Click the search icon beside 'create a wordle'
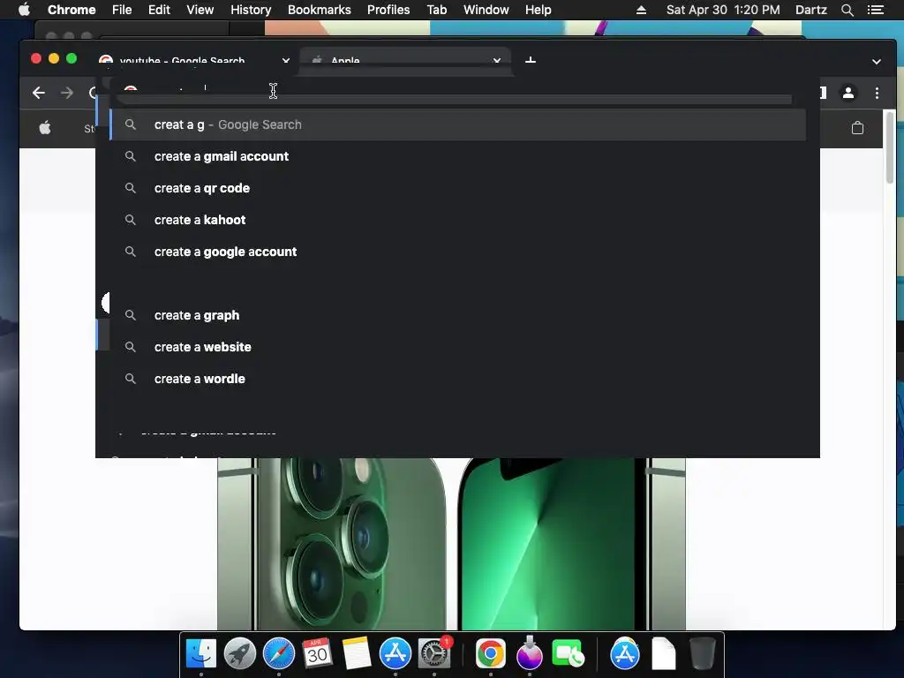The image size is (904, 678). 131,379
